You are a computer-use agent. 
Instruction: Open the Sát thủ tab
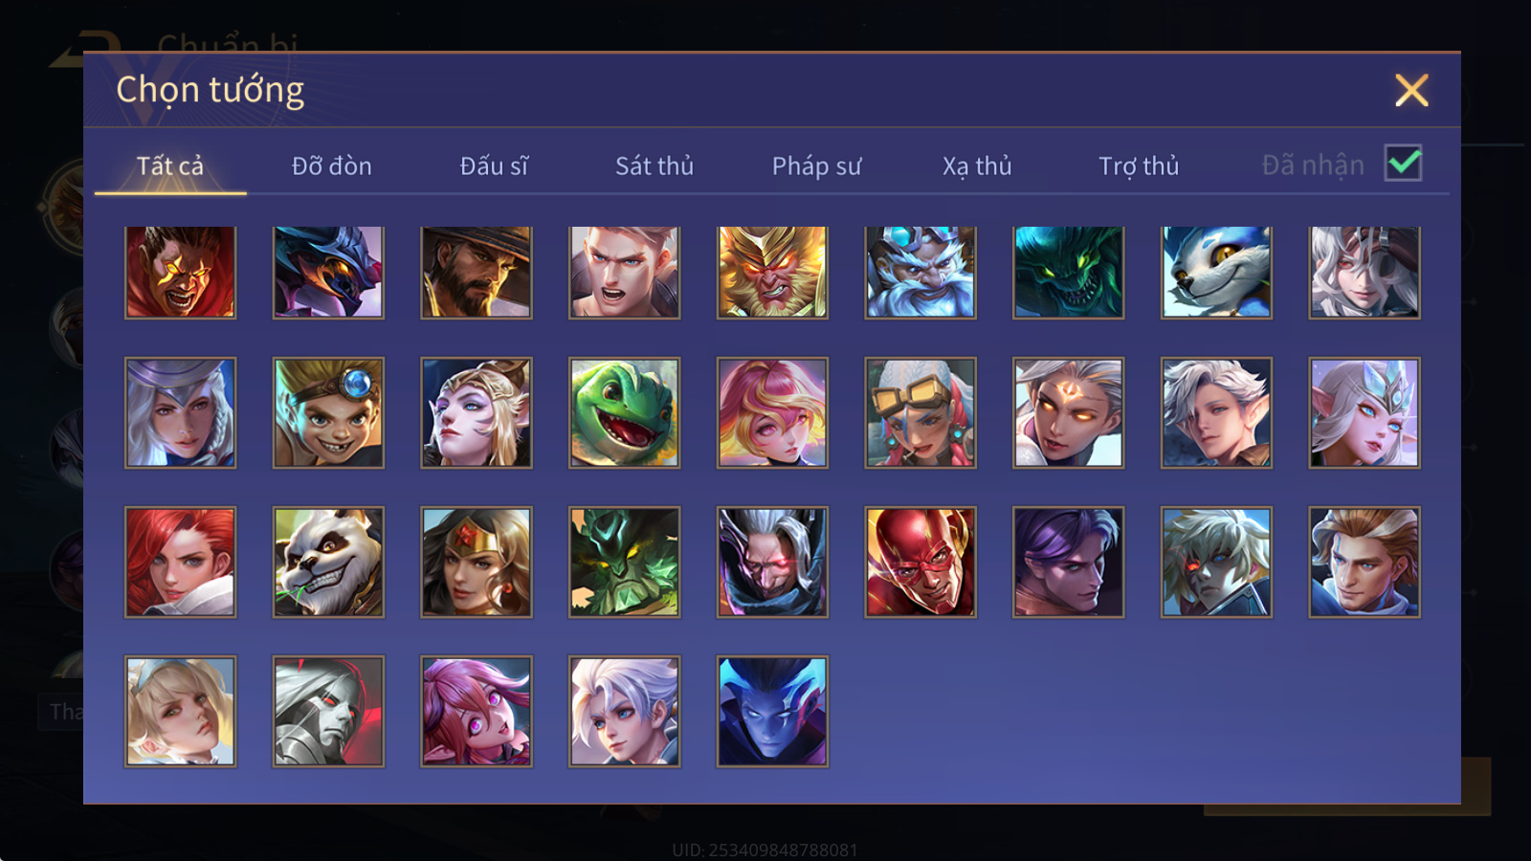[x=654, y=166]
